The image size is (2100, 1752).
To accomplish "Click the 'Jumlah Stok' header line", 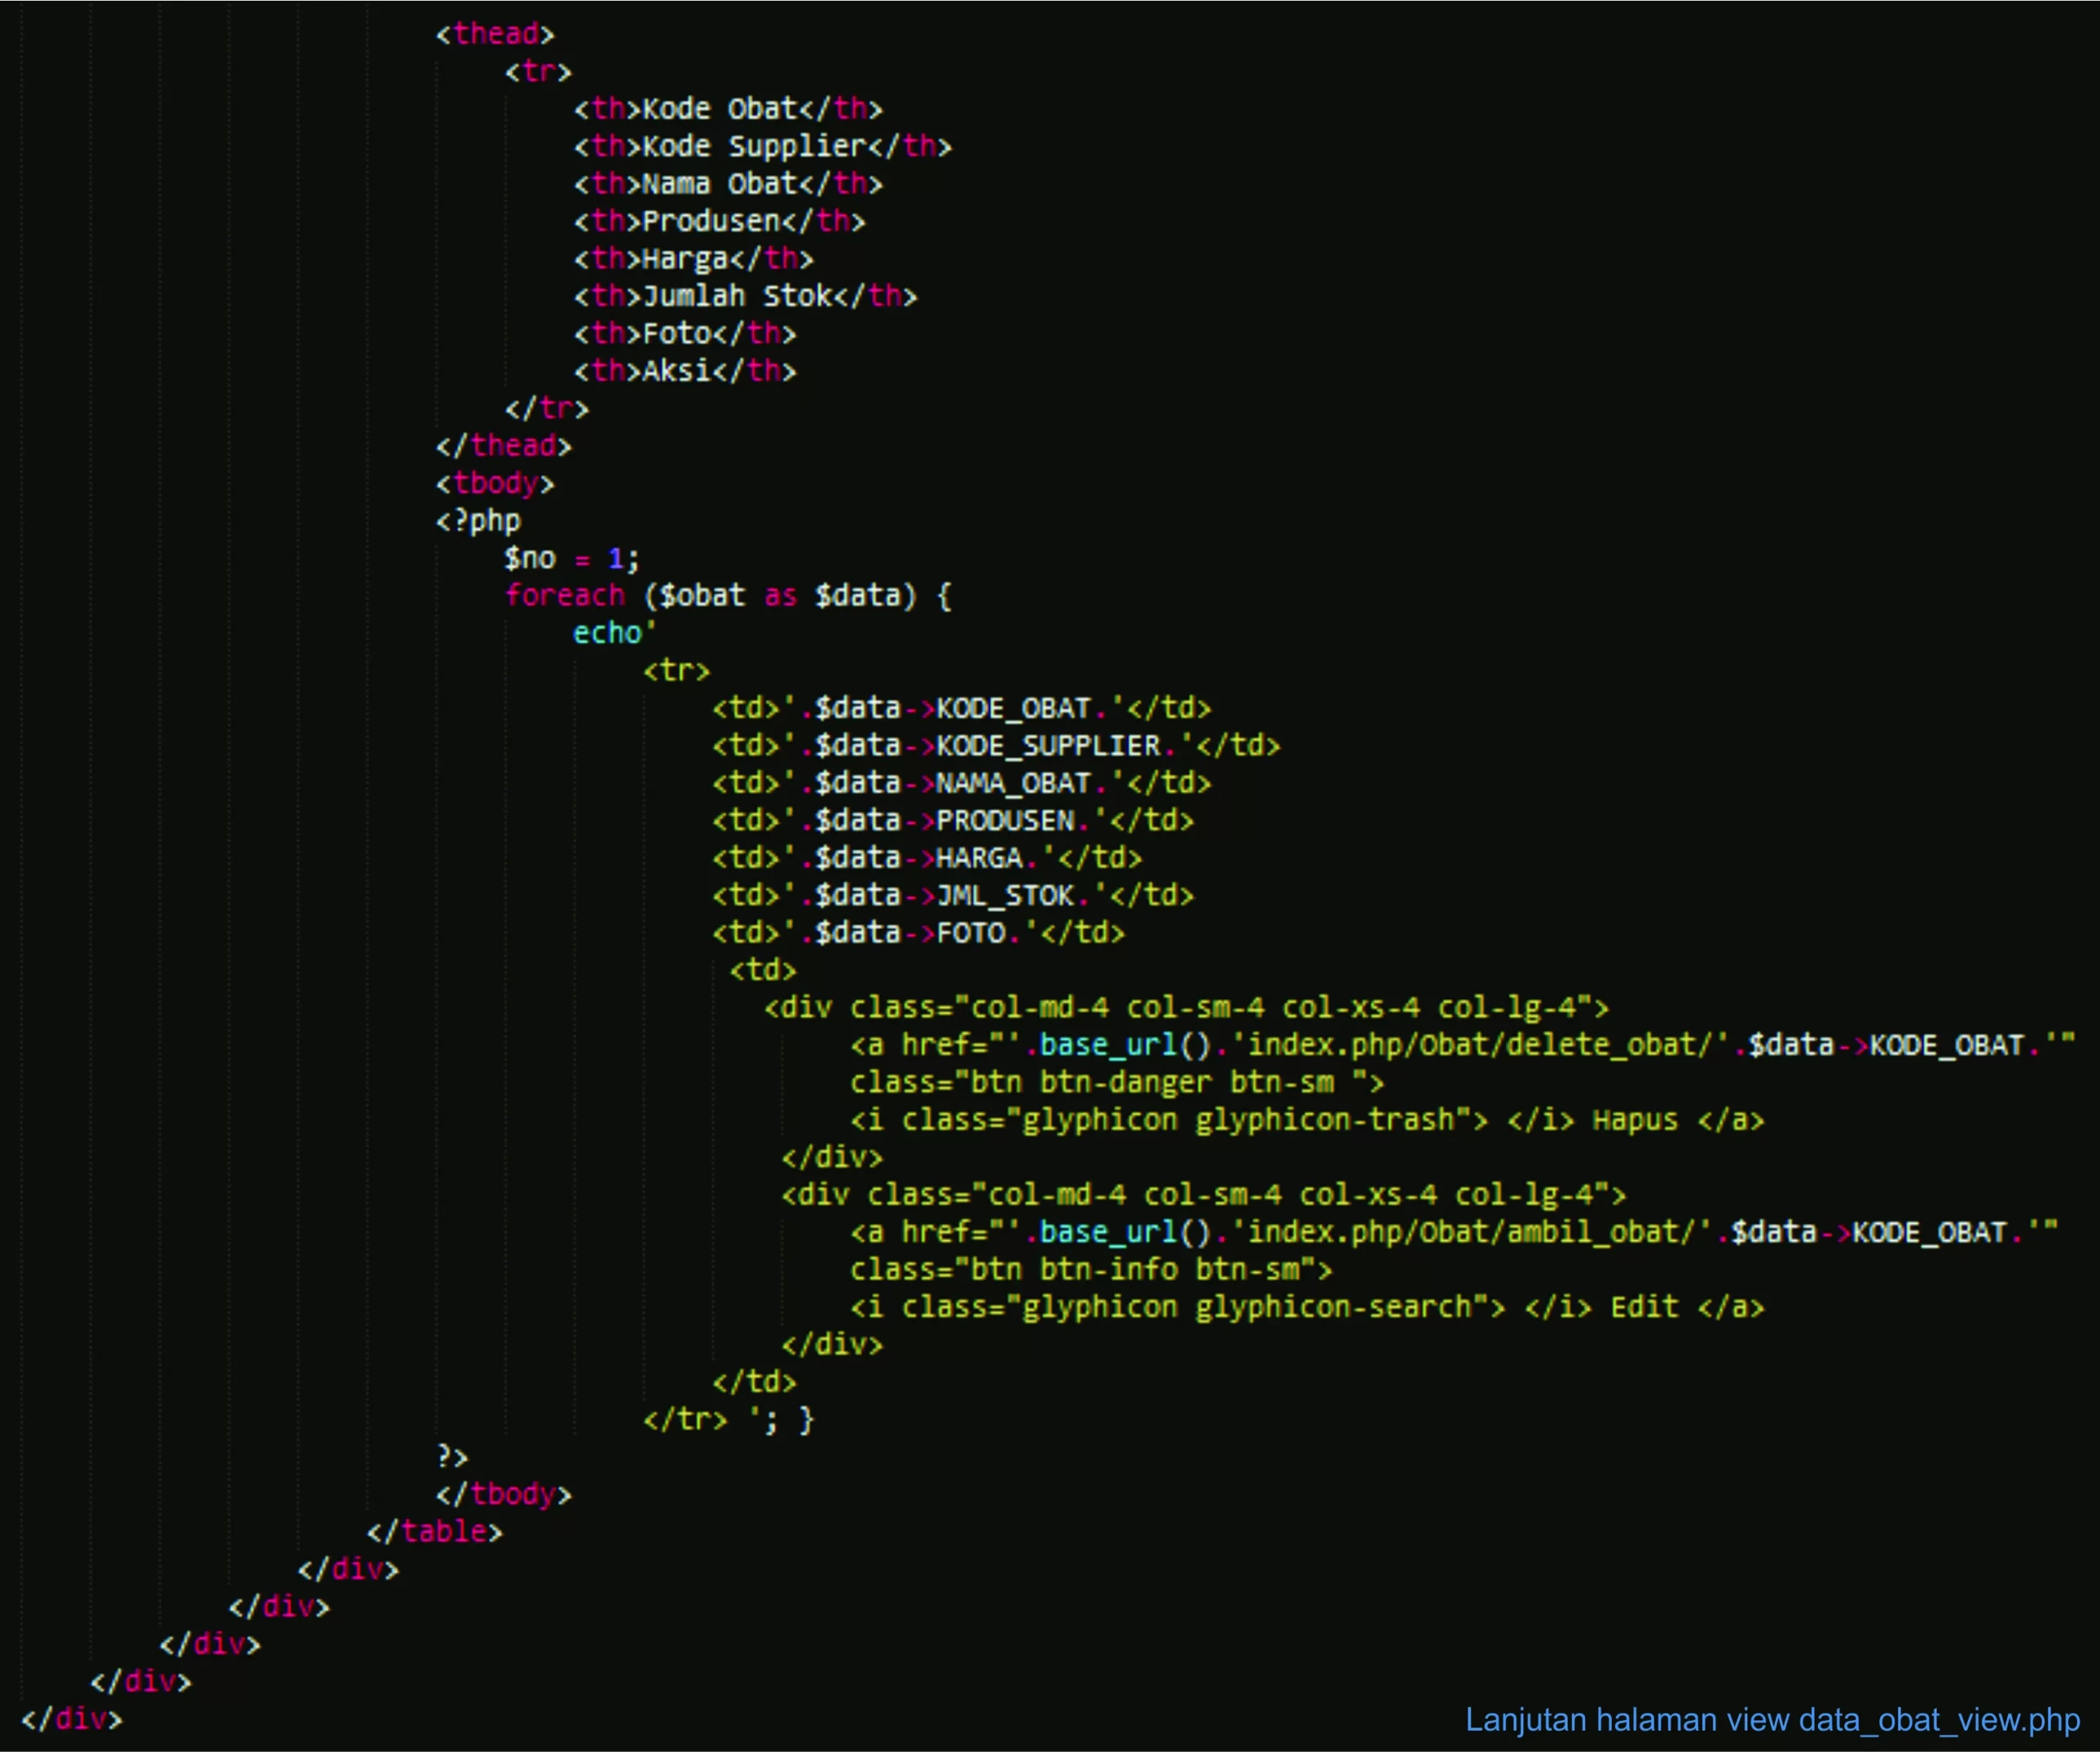I will point(744,296).
